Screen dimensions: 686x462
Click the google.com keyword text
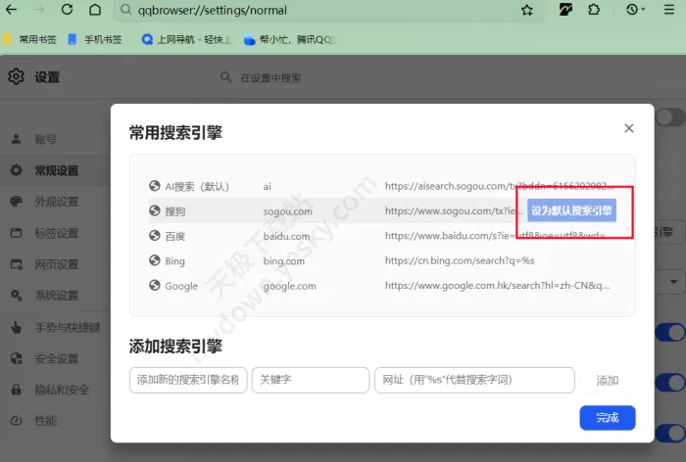pos(290,286)
